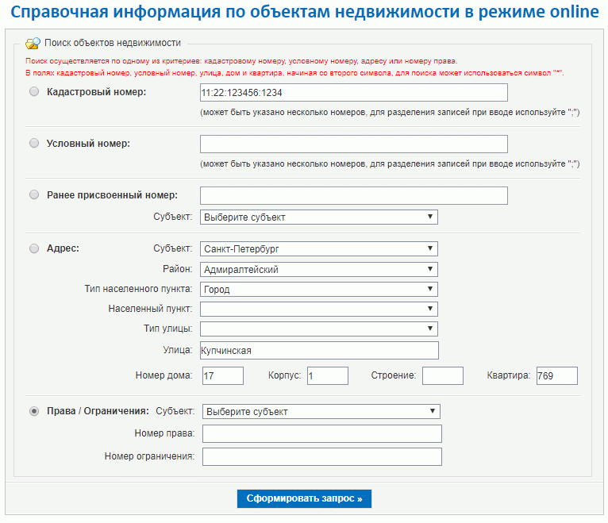Click the Улица field containing Купчинская

coord(319,351)
